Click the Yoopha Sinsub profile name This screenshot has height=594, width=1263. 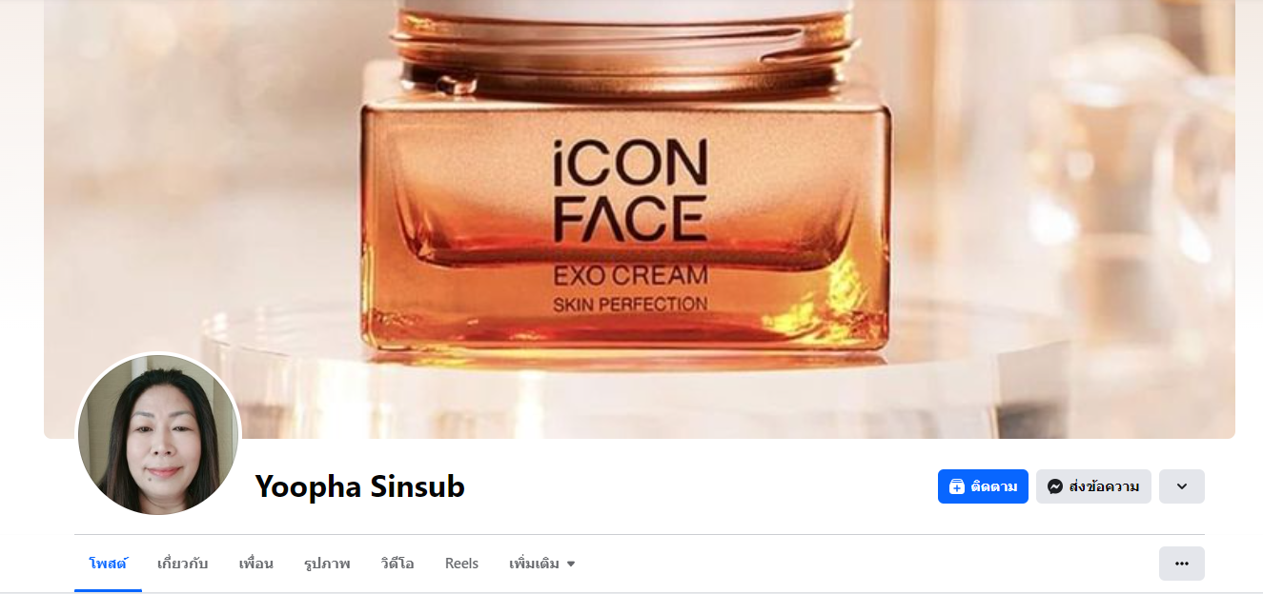pyautogui.click(x=360, y=486)
